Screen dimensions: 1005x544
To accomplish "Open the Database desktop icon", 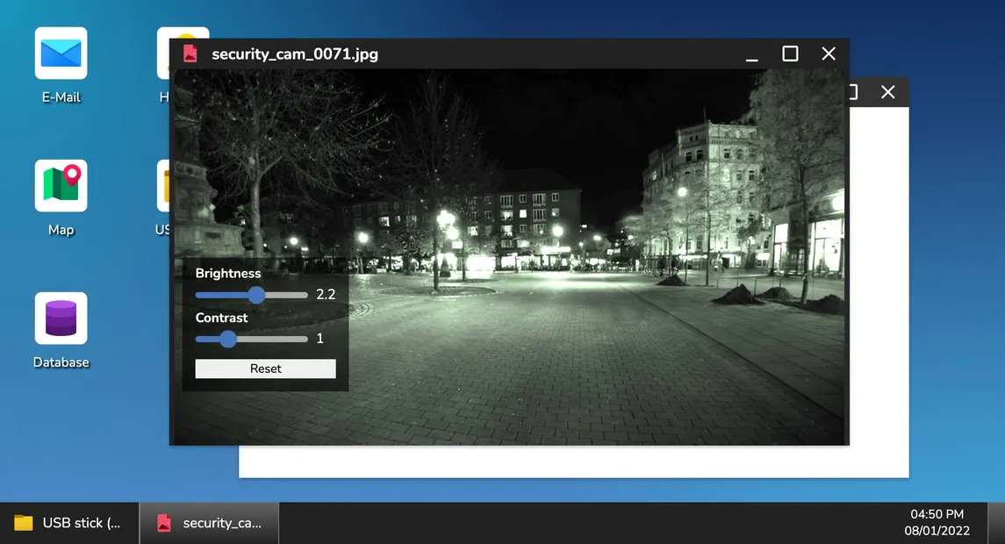I will point(61,319).
